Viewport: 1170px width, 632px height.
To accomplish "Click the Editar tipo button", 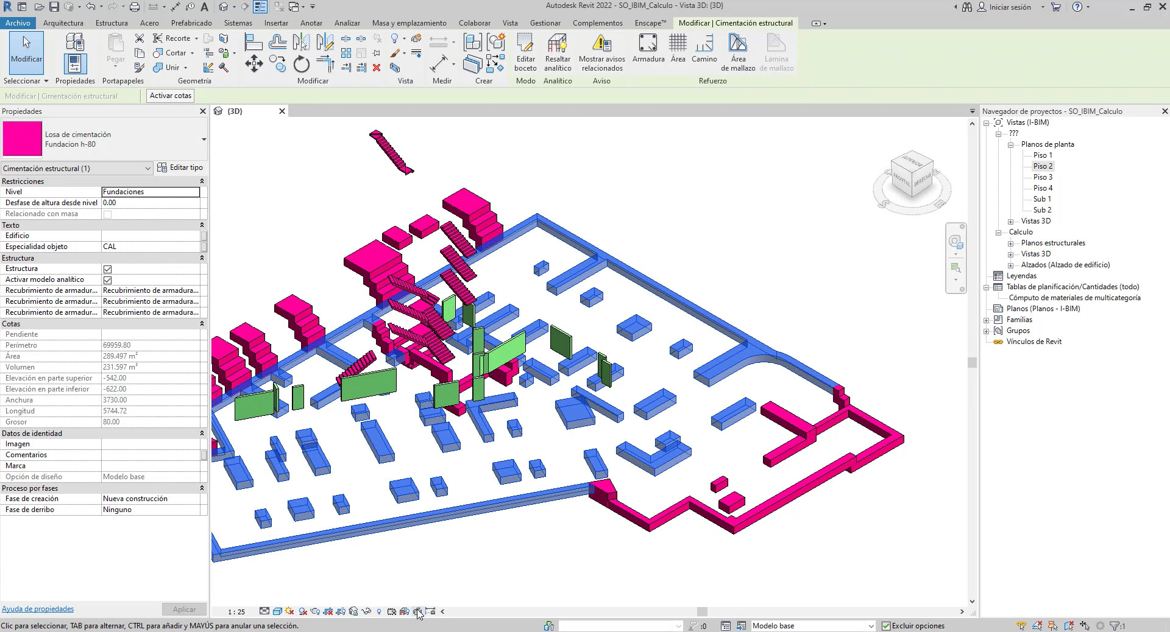I will coord(180,167).
